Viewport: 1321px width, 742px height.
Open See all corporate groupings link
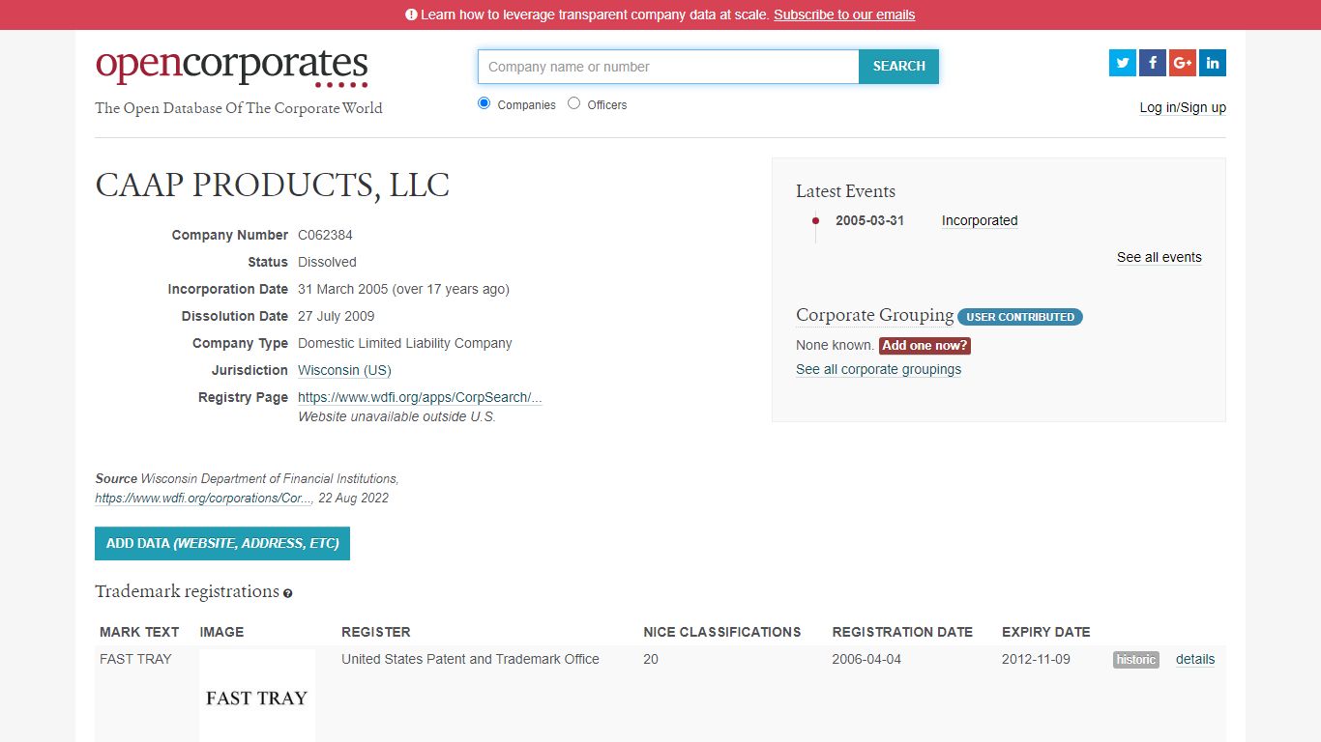point(878,369)
